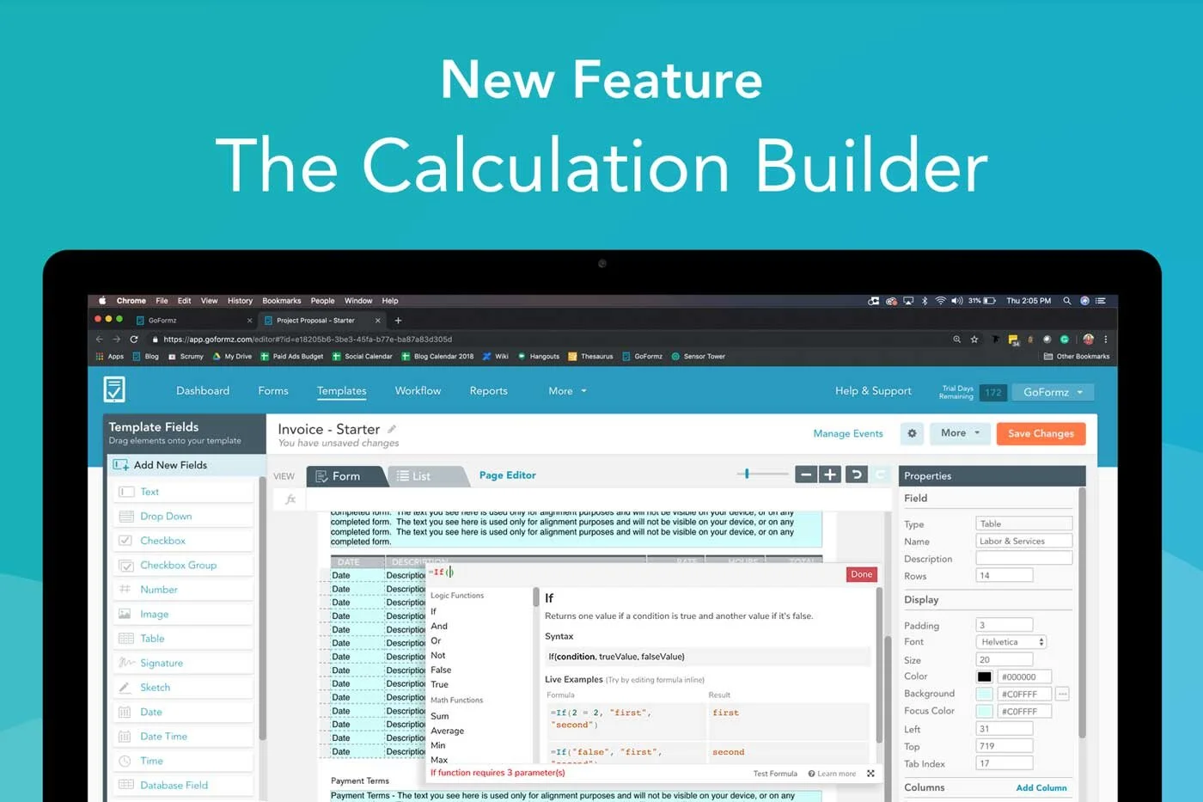Adjust the zoom slider
Screen dimensions: 1203x802
pos(747,474)
